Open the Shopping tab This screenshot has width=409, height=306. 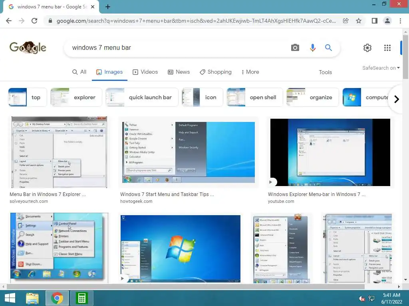(215, 72)
